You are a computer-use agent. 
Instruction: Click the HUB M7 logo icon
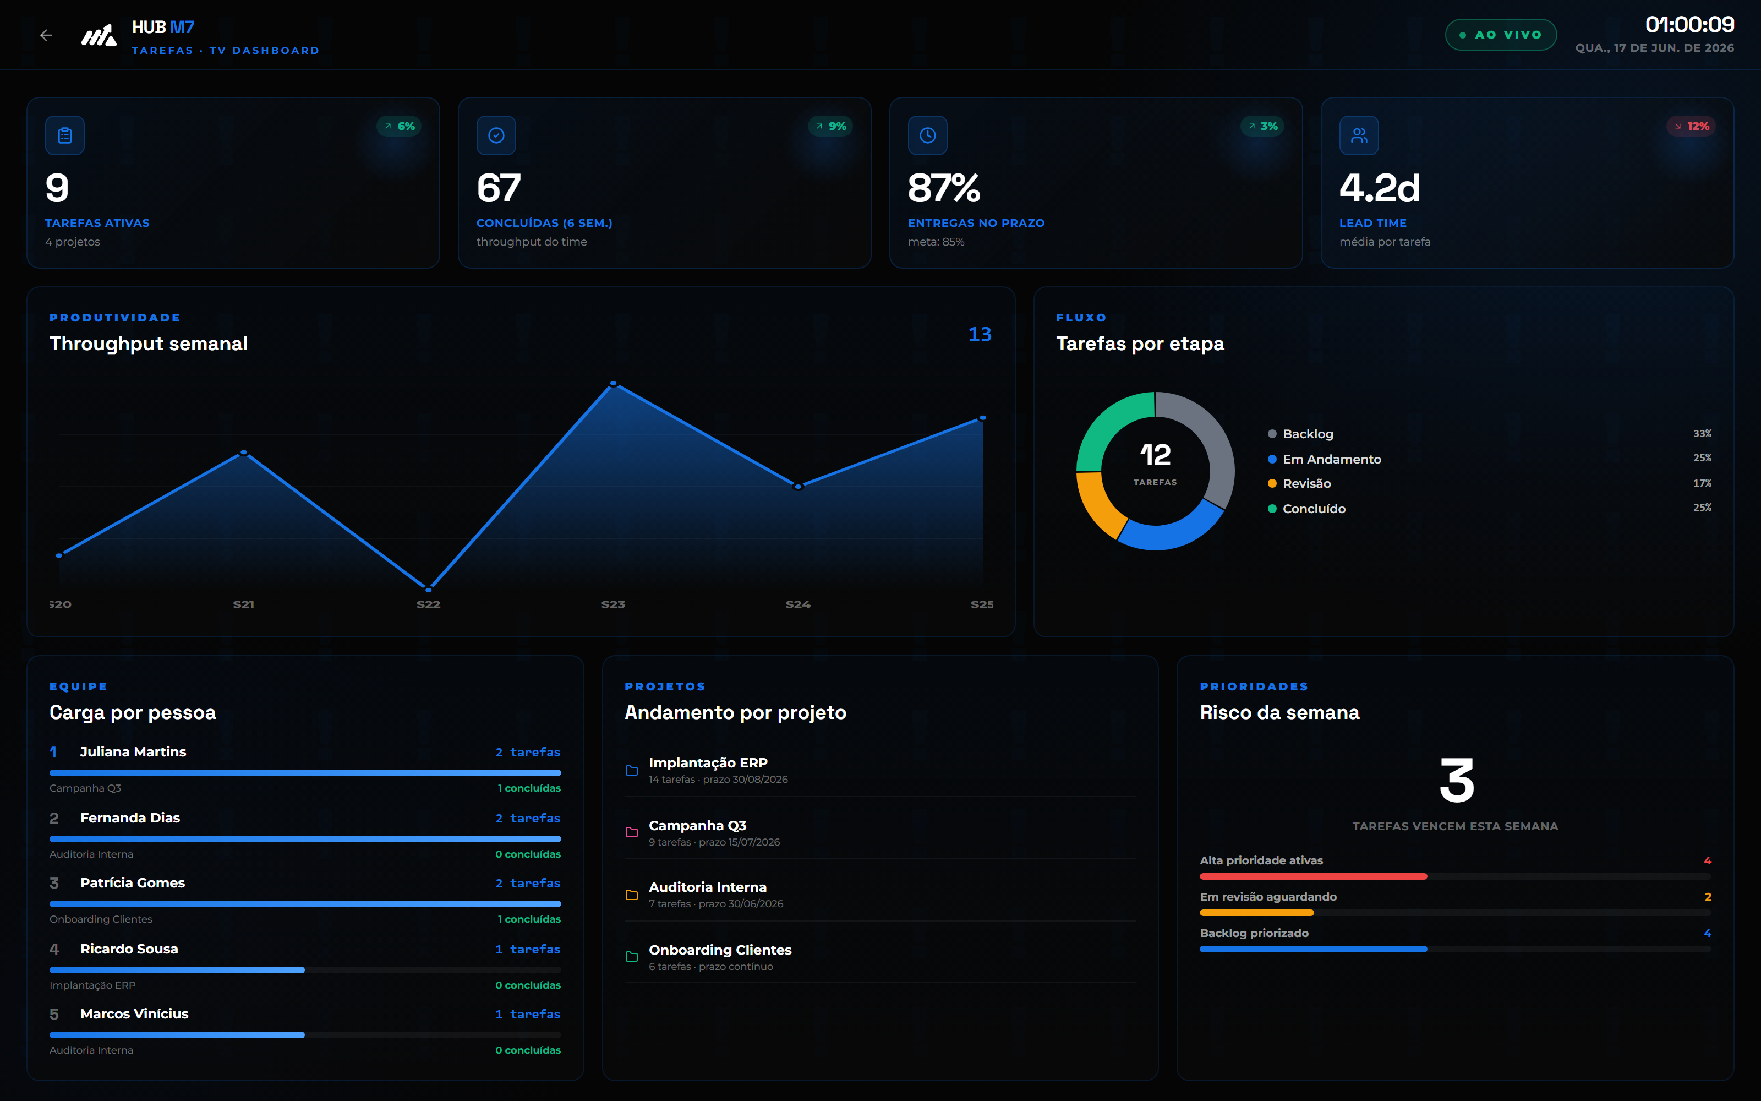[99, 36]
